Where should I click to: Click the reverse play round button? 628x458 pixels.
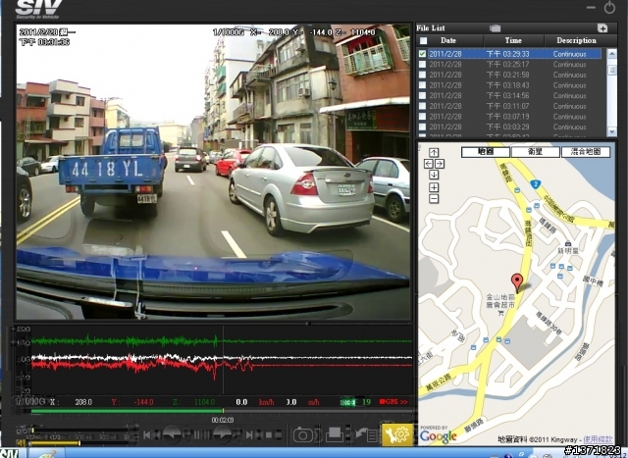point(173,434)
